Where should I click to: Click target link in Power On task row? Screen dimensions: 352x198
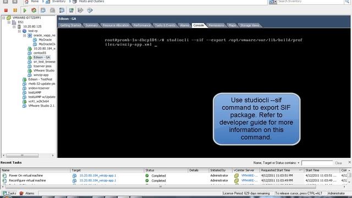(x=98, y=175)
